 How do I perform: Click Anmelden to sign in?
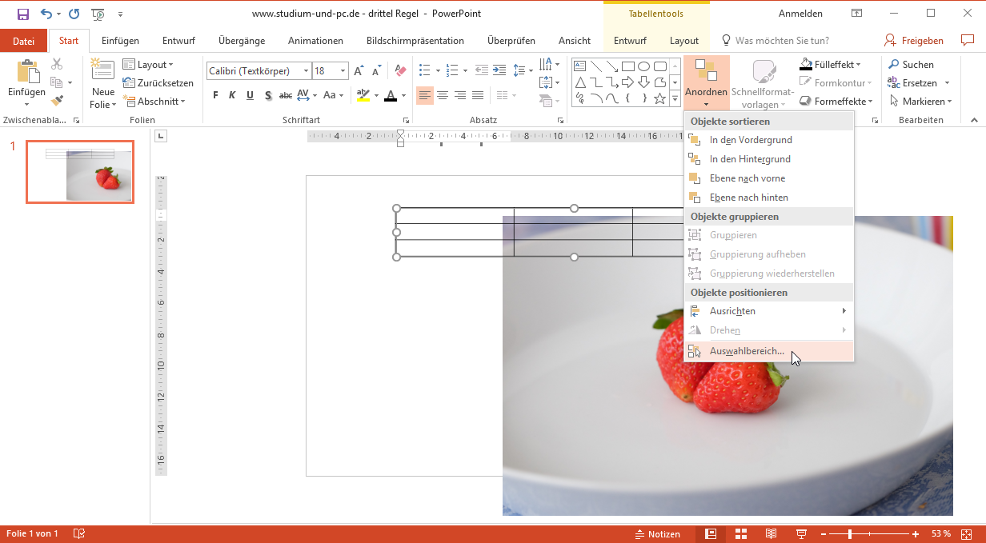pos(800,14)
